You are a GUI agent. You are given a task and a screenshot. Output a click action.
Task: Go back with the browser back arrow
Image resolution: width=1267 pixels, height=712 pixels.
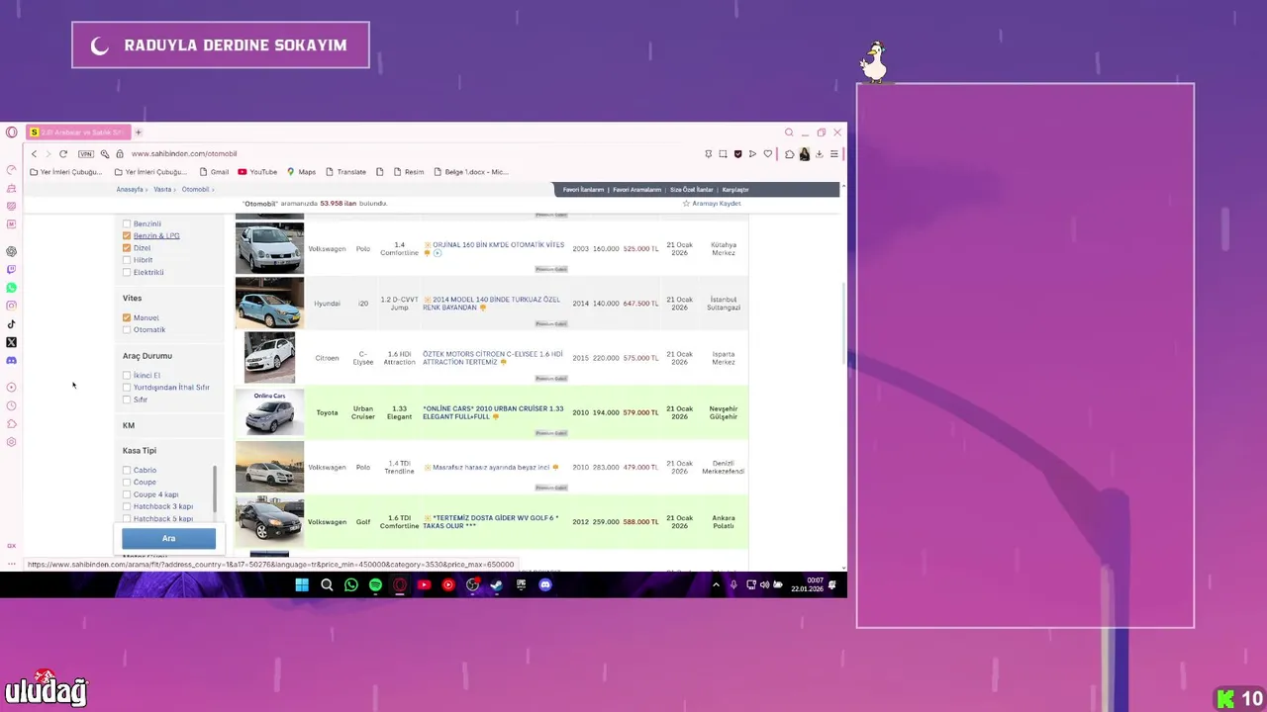(34, 154)
